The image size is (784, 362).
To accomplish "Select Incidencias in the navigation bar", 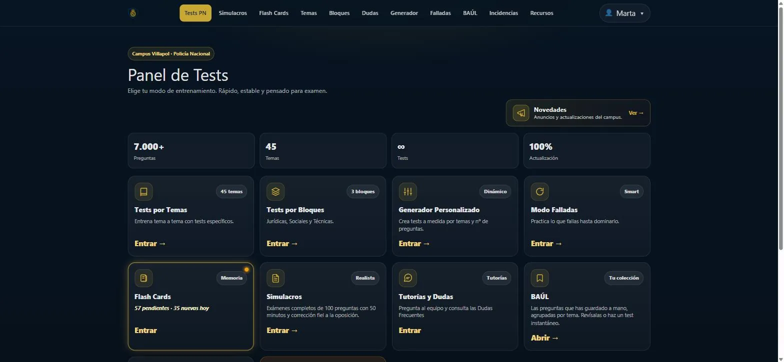I will (x=503, y=13).
